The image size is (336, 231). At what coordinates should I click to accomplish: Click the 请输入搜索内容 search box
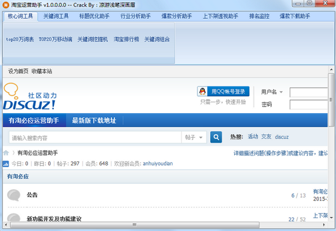tap(95, 137)
